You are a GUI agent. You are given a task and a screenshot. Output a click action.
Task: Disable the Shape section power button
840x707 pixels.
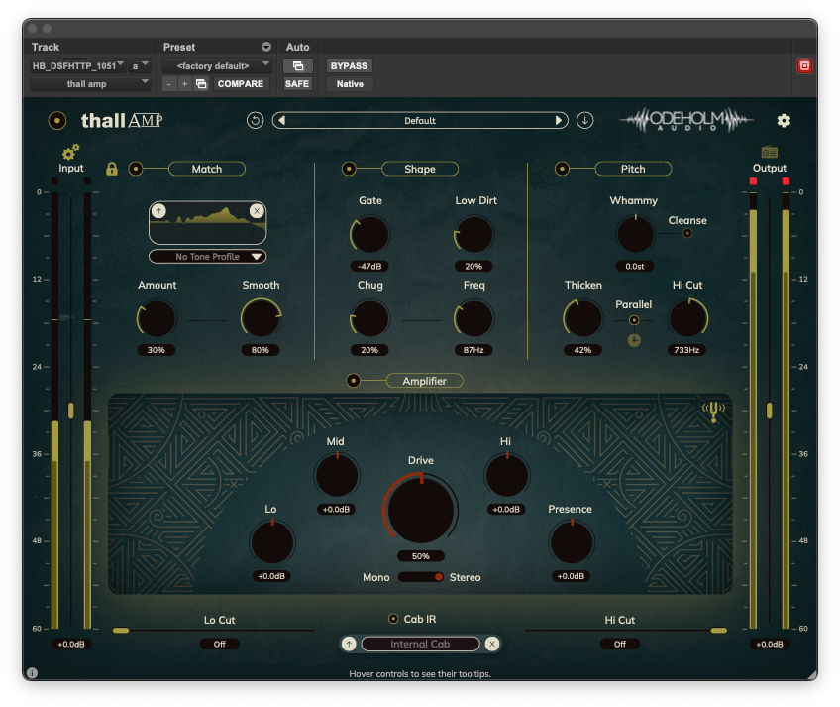(x=349, y=169)
